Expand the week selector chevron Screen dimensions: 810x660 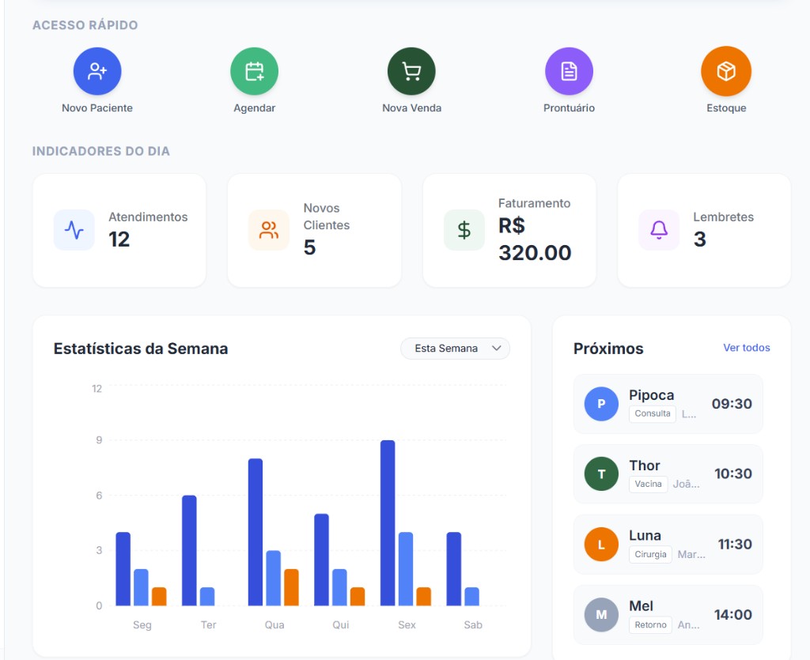click(x=498, y=348)
